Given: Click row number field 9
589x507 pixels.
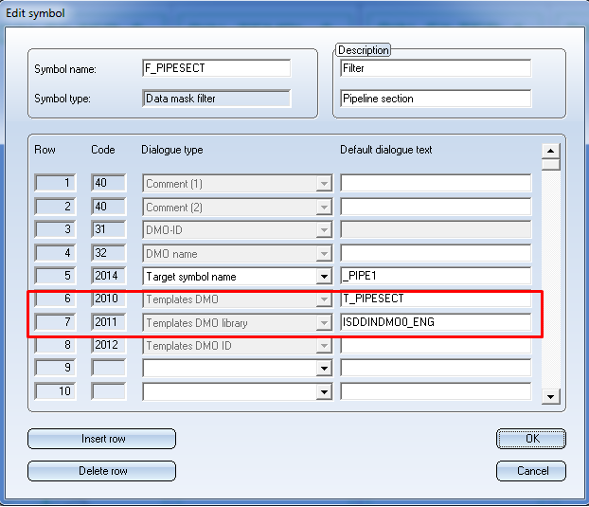Looking at the screenshot, I should [55, 368].
